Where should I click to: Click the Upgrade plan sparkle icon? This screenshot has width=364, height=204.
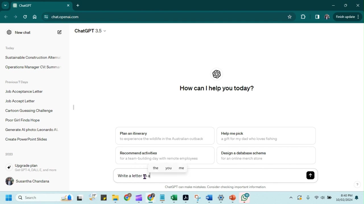click(9, 167)
